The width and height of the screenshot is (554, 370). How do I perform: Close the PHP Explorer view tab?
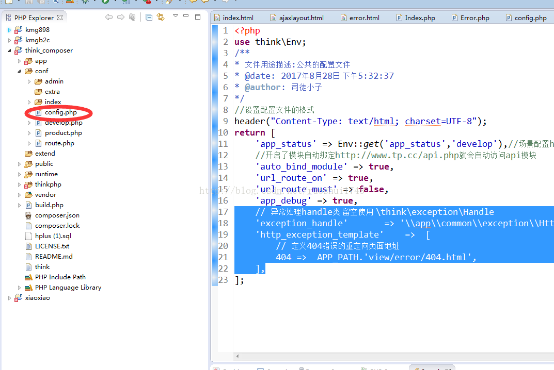pyautogui.click(x=60, y=18)
